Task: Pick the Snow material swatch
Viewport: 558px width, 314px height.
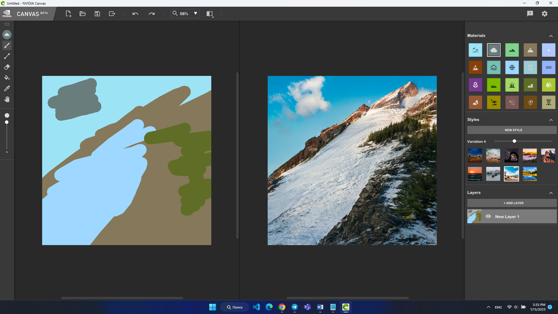Action: pos(512,67)
